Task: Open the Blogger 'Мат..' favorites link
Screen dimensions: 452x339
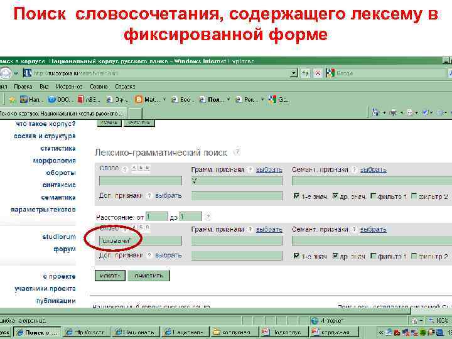Action: click(147, 100)
